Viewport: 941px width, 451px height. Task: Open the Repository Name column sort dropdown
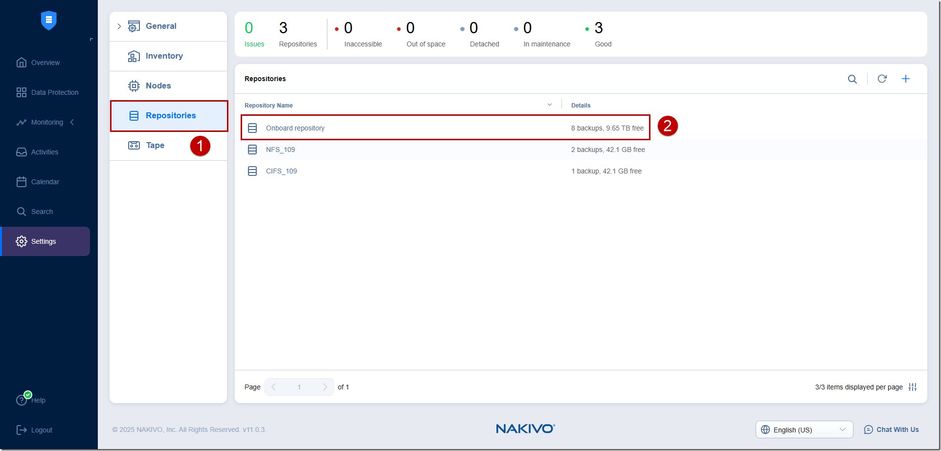point(550,105)
